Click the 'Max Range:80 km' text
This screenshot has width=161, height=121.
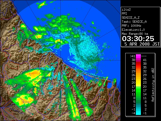(x=135, y=34)
